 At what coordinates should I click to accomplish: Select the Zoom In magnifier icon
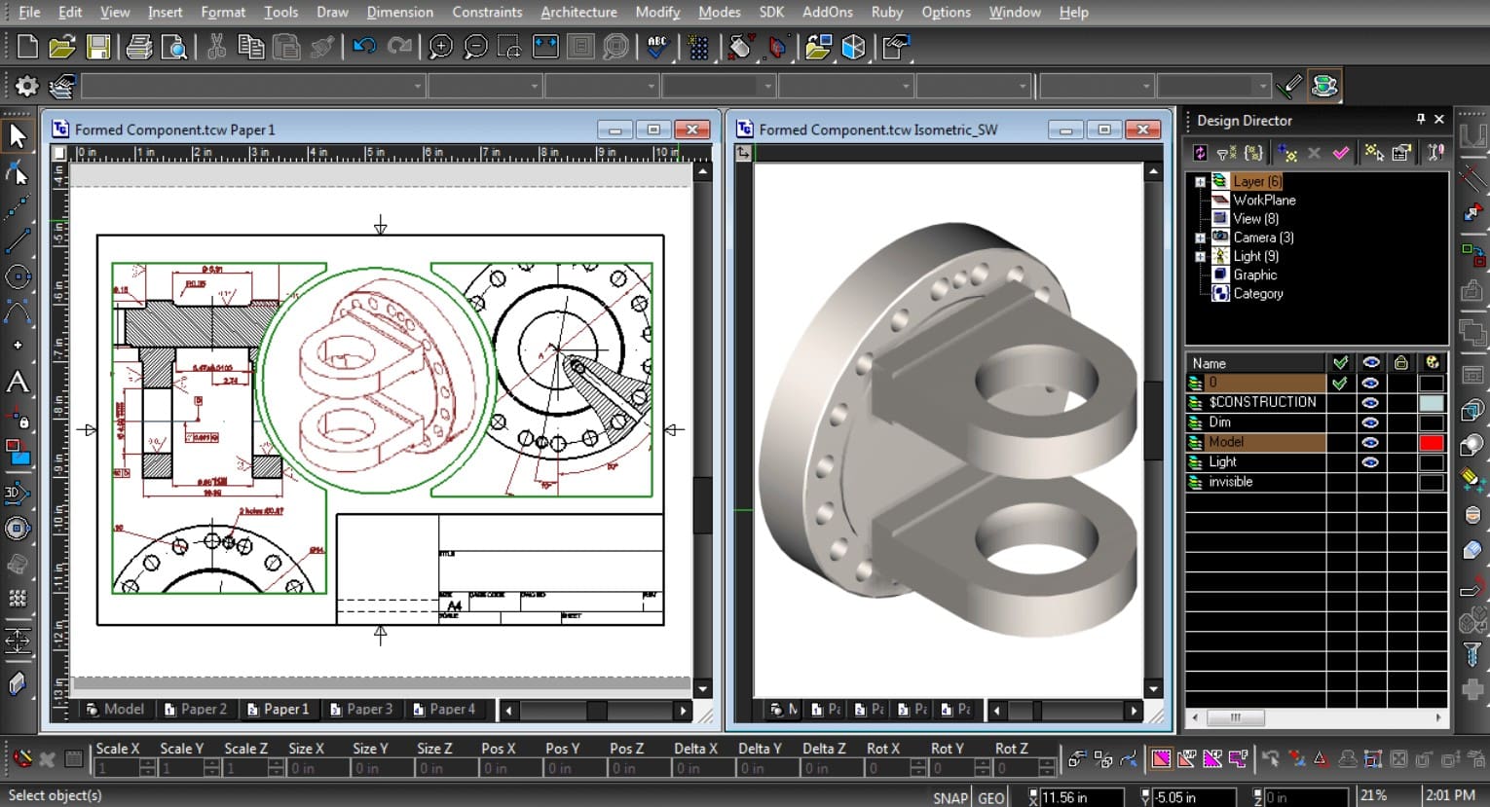[440, 47]
